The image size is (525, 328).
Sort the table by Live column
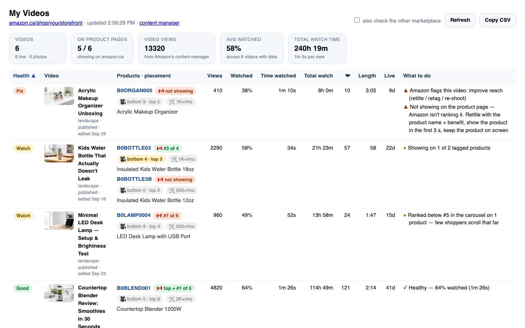coord(390,76)
